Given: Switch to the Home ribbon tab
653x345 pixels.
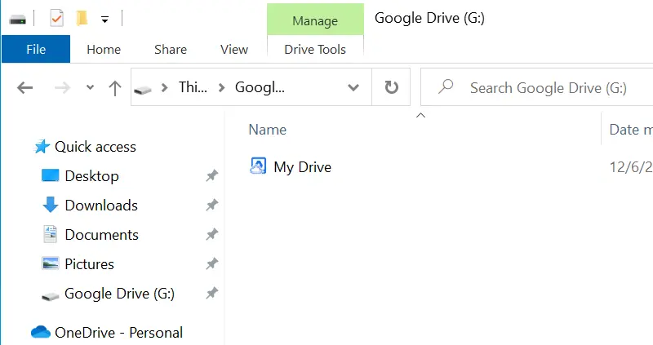Looking at the screenshot, I should pos(104,49).
